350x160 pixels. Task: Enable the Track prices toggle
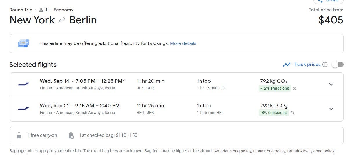point(338,65)
